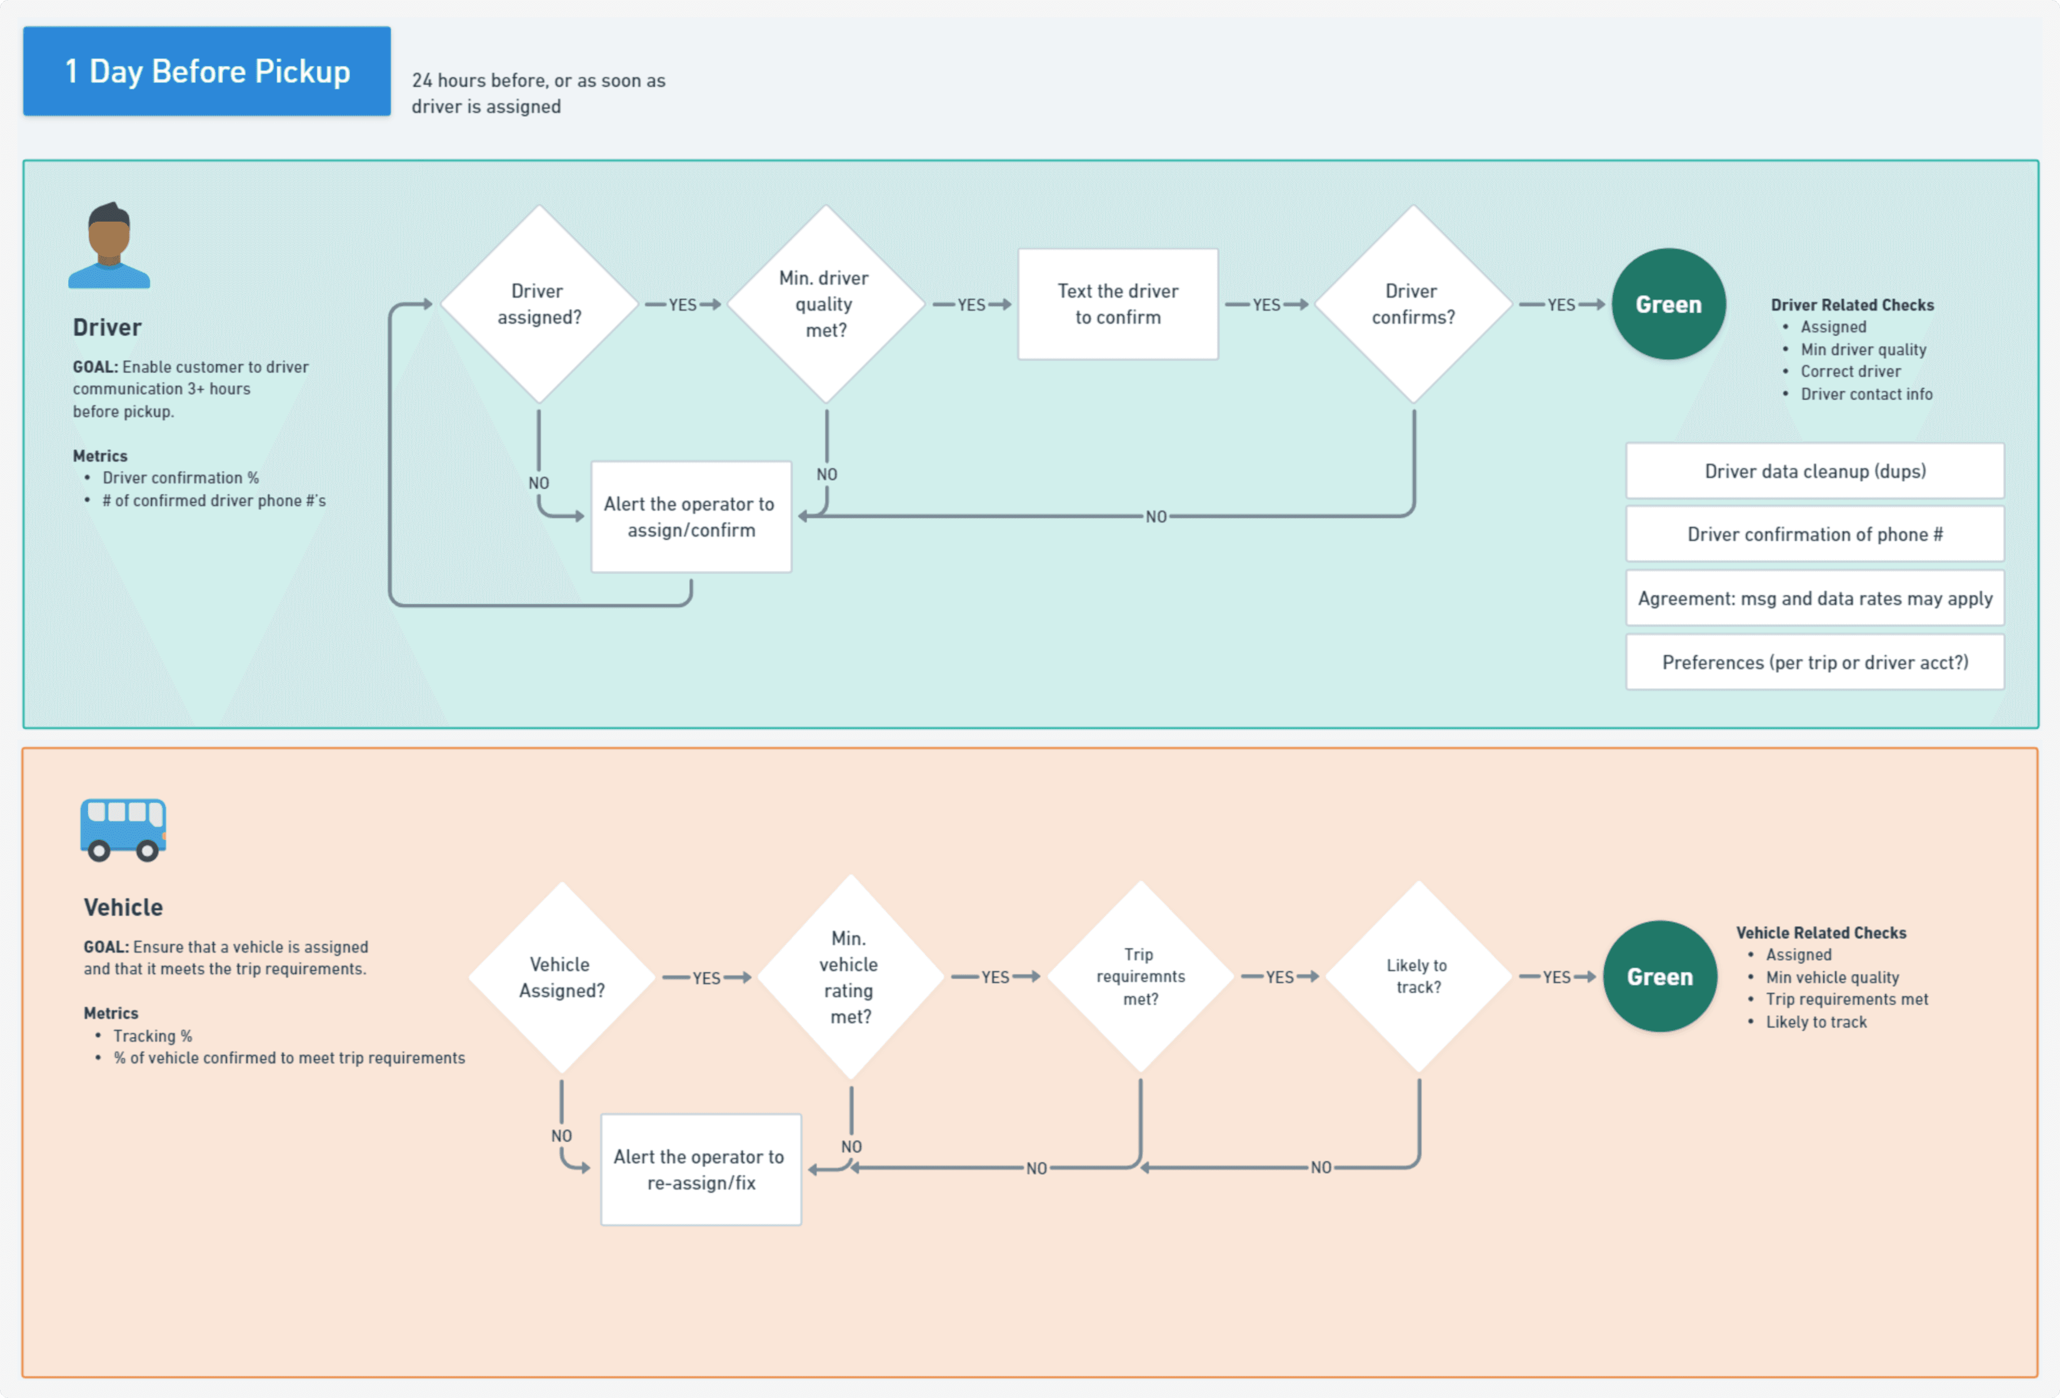This screenshot has height=1398, width=2060.
Task: Click NO label below "Driver assigned?"
Action: pyautogui.click(x=539, y=483)
